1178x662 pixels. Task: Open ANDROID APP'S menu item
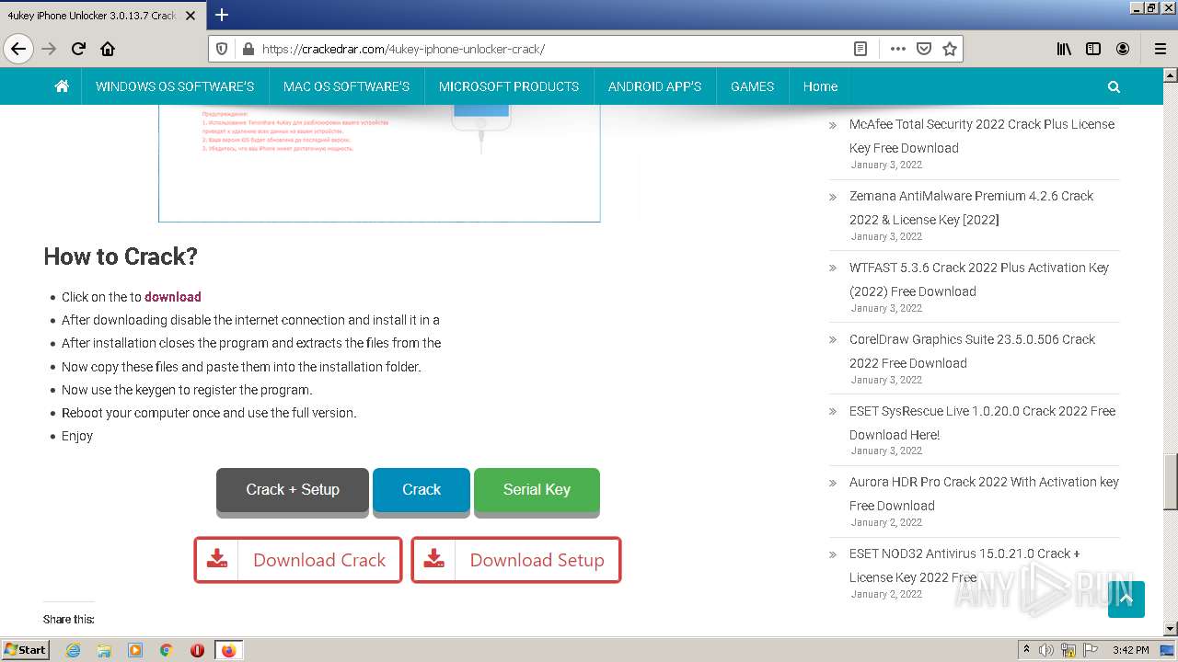(x=654, y=86)
